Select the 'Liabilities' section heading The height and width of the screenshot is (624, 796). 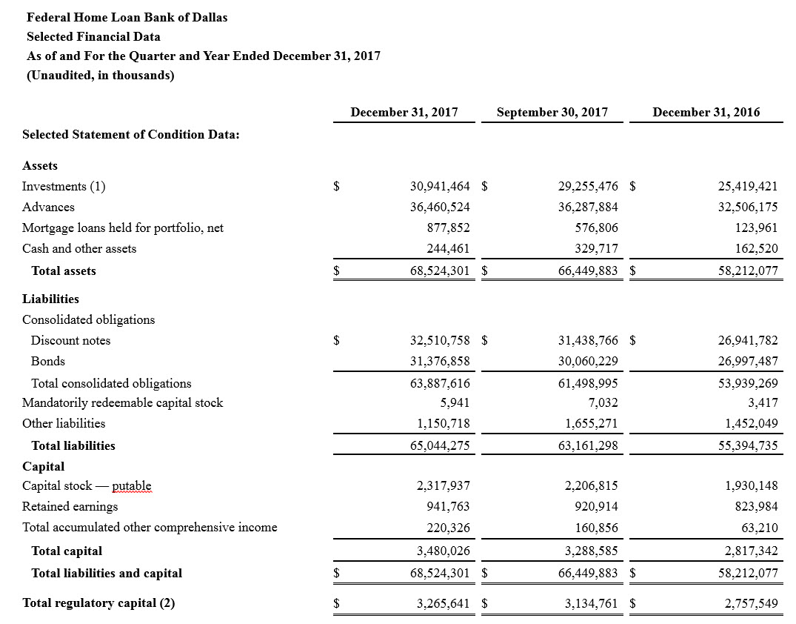(x=51, y=299)
